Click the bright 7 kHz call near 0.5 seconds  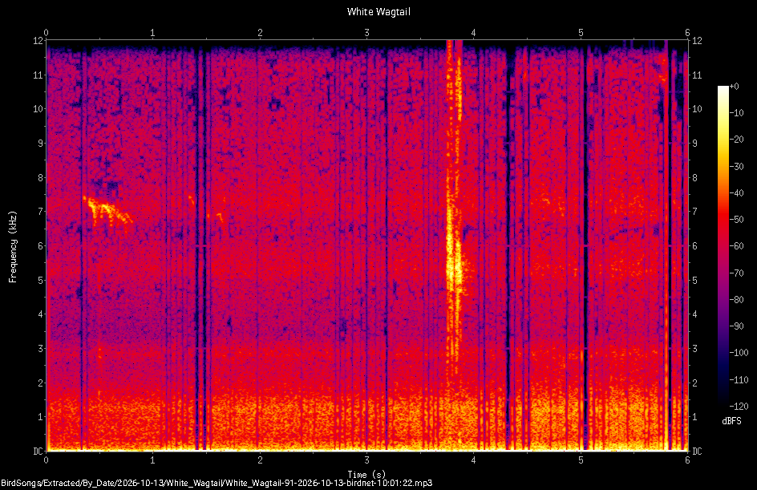tap(107, 211)
